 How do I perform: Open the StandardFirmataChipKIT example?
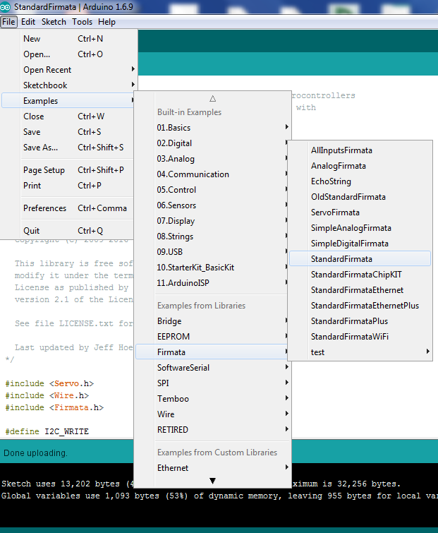(360, 275)
